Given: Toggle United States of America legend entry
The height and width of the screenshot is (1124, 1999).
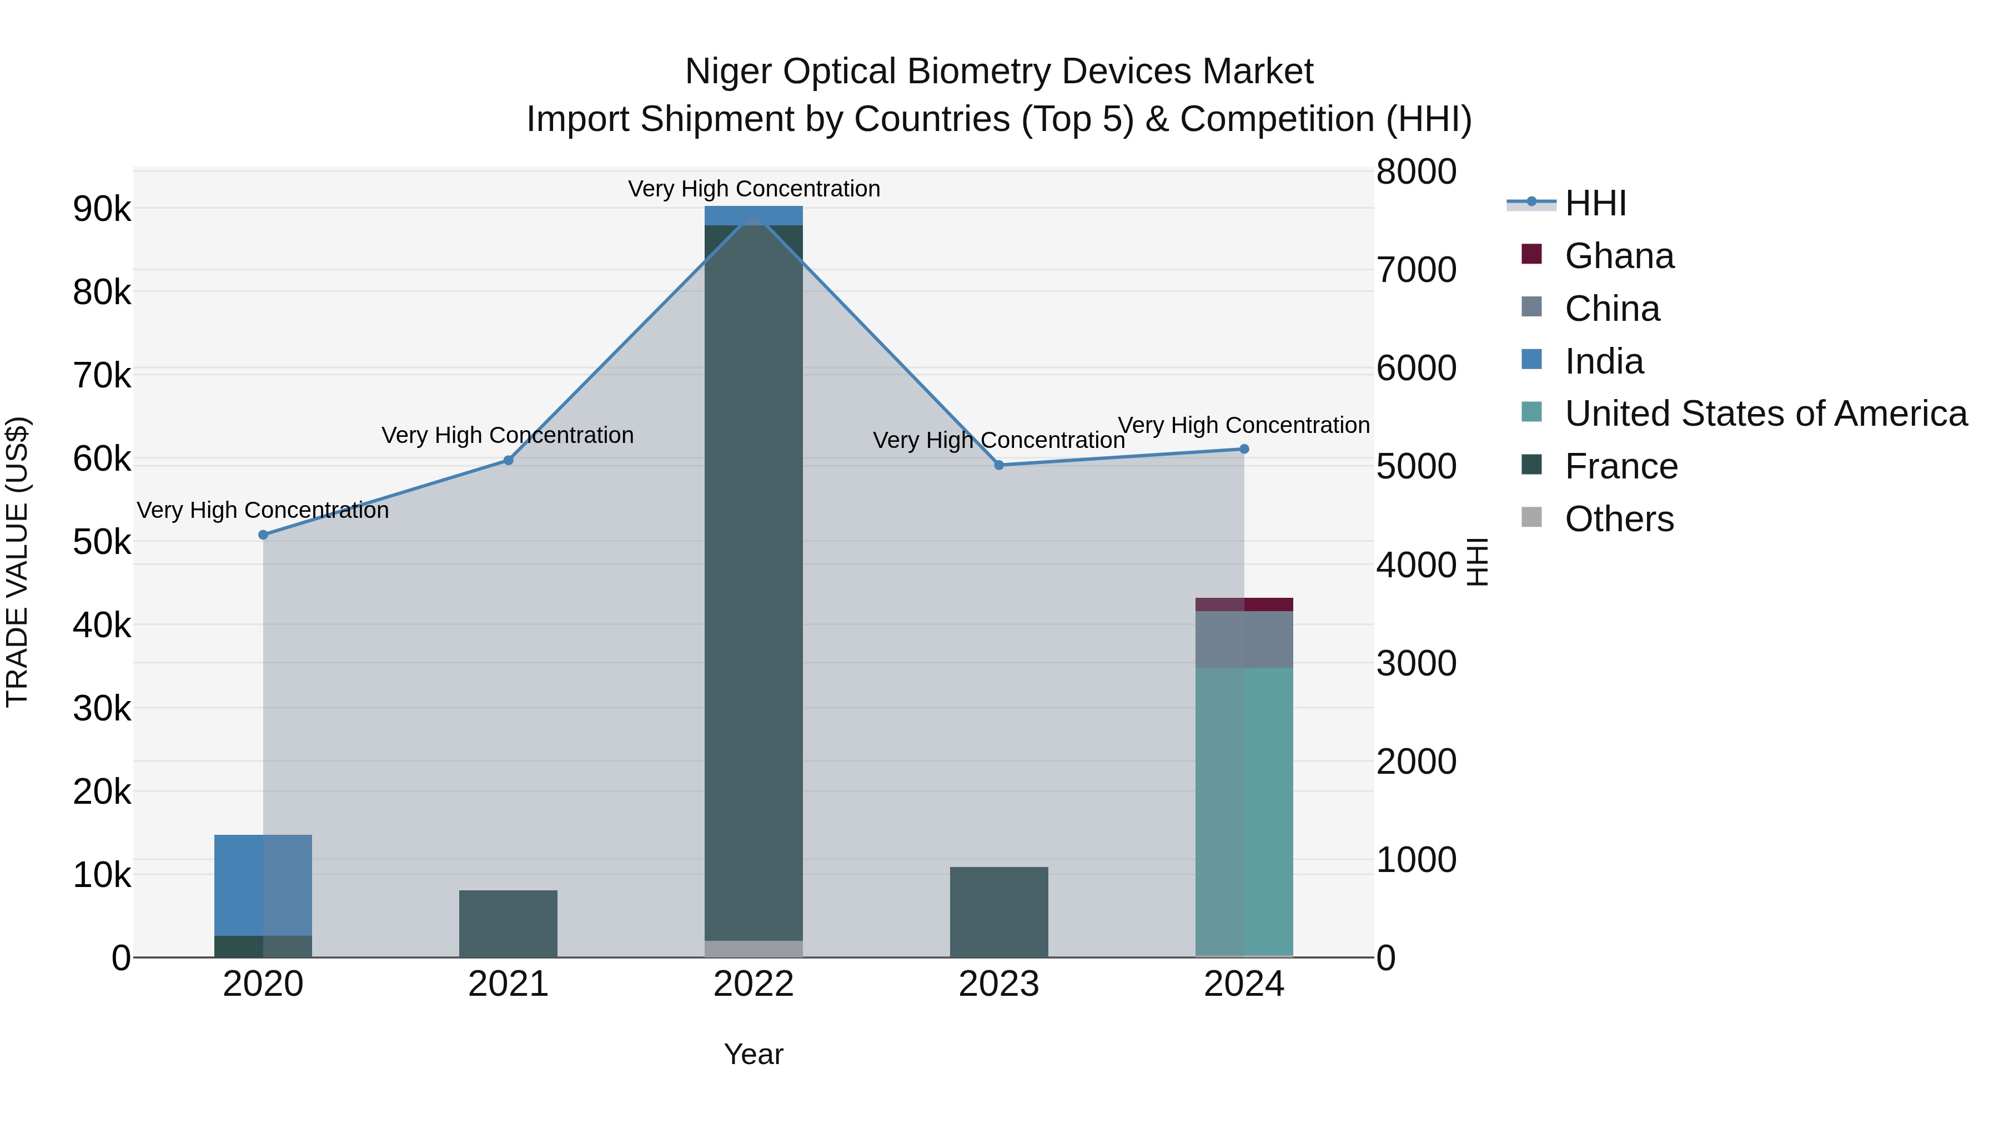Looking at the screenshot, I should (x=1744, y=412).
